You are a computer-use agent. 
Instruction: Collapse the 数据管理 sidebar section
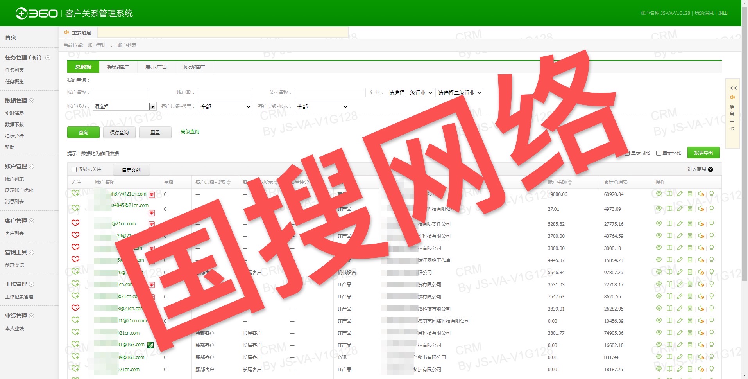point(31,101)
